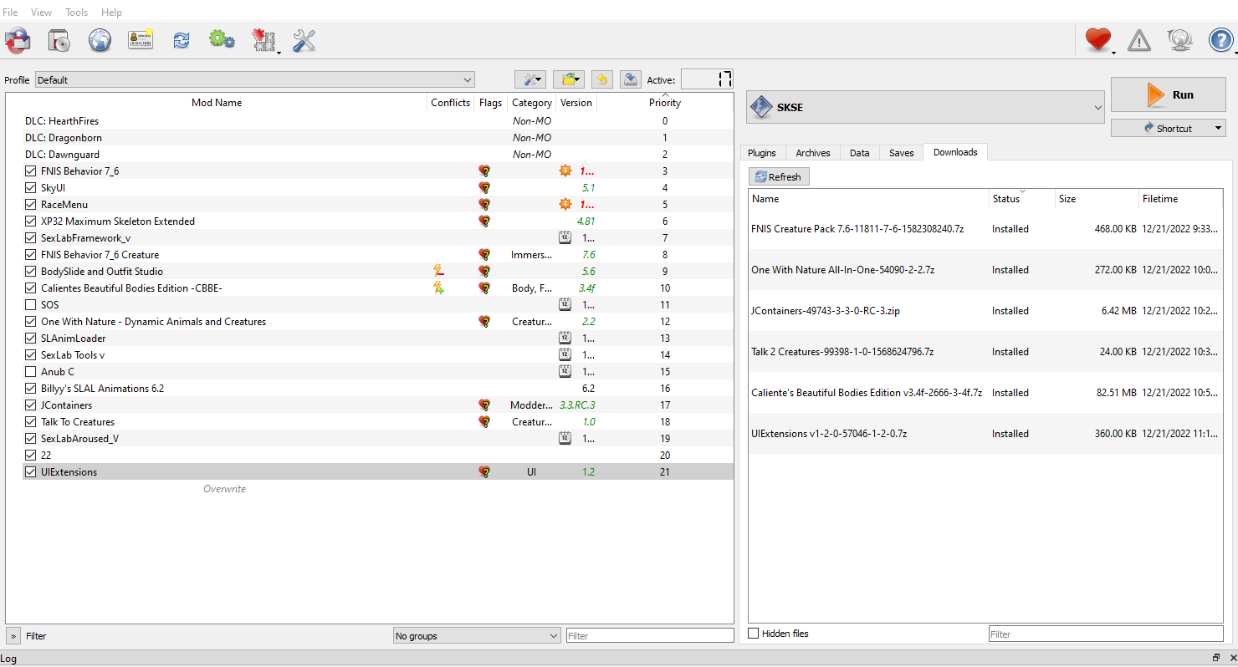The image size is (1238, 667).
Task: Toggle XP32 Maximum Skeleton Extended checkbox
Action: pos(31,221)
